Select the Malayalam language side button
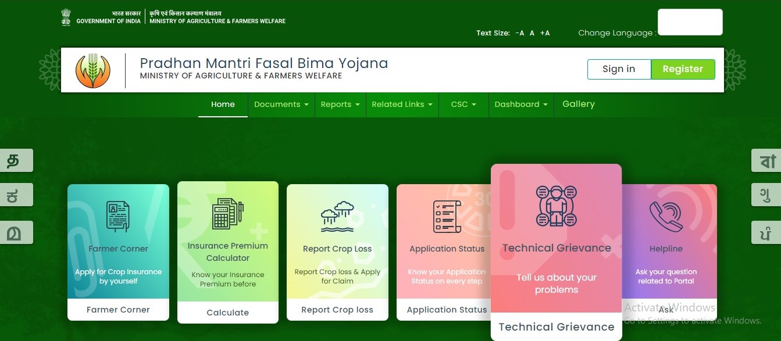This screenshot has width=781, height=341. pos(16,232)
